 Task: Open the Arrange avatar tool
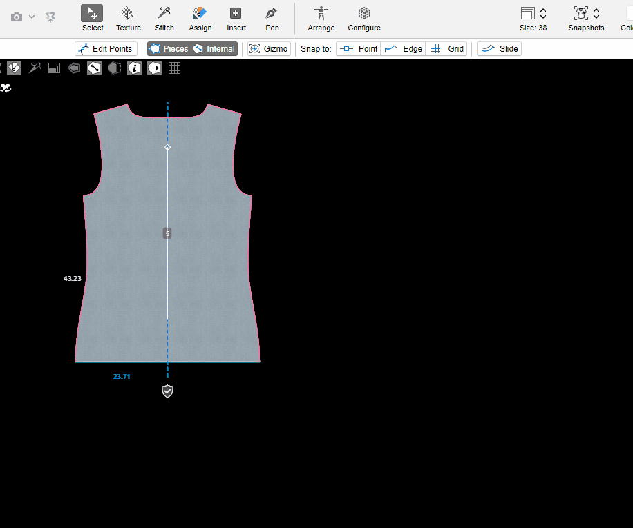[321, 19]
